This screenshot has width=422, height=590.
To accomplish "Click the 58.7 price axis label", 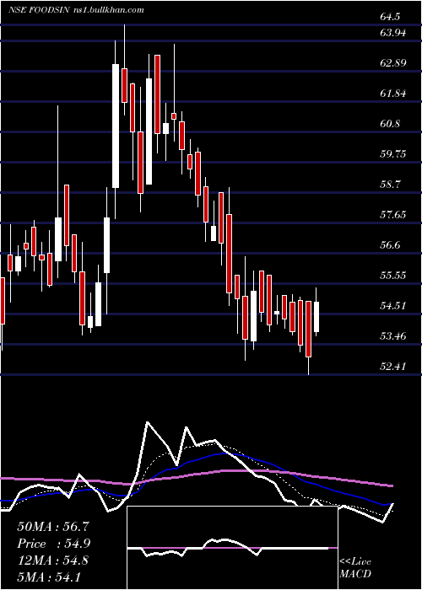I will tap(390, 185).
